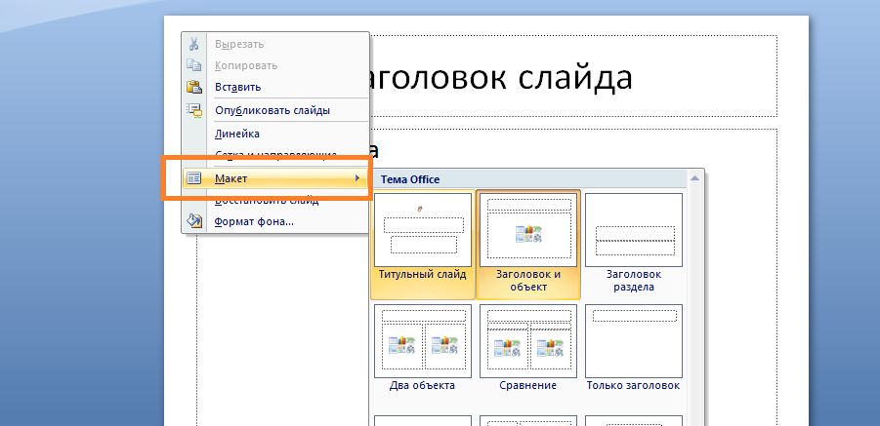The width and height of the screenshot is (880, 426).
Task: Click the Copy icon in context menu
Action: pos(193,65)
